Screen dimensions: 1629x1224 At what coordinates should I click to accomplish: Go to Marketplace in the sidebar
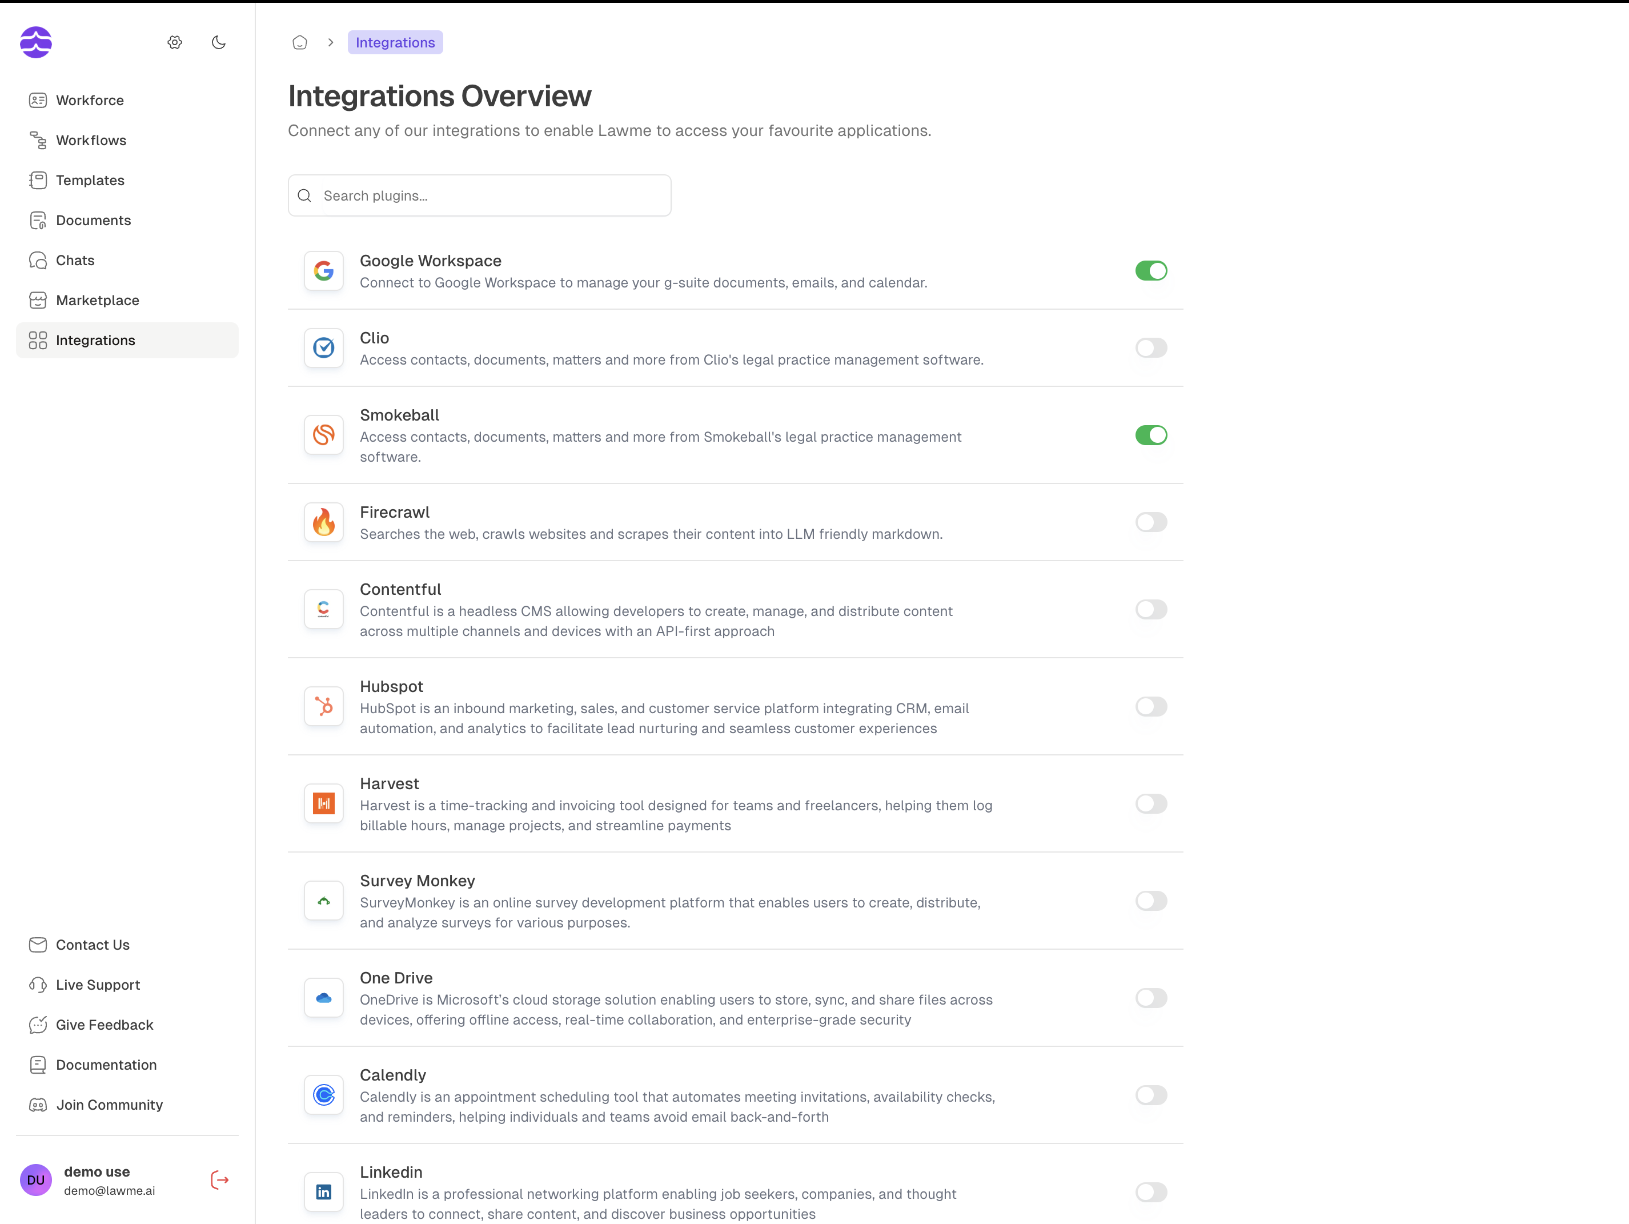tap(97, 301)
